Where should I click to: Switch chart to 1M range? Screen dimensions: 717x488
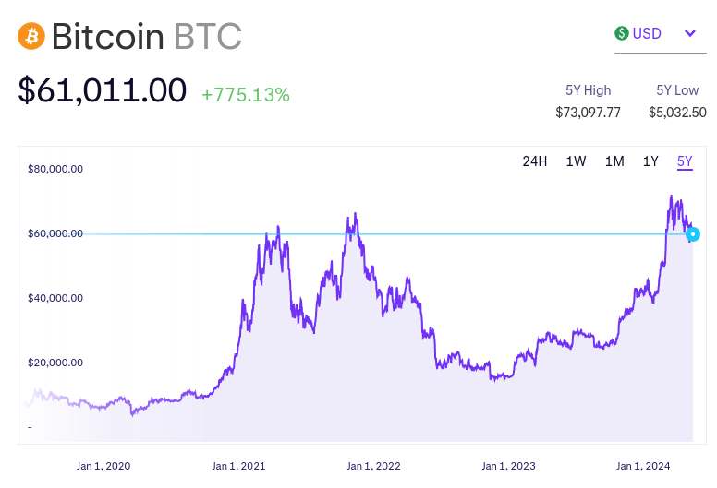[614, 161]
